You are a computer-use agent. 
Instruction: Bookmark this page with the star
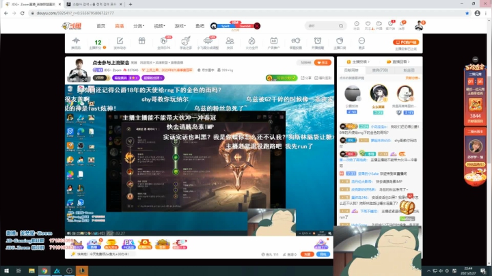pyautogui.click(x=467, y=13)
